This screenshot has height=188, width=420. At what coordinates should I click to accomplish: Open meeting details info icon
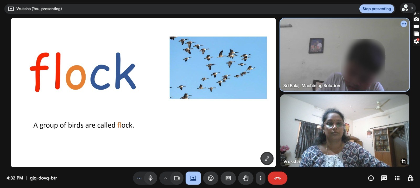click(371, 178)
